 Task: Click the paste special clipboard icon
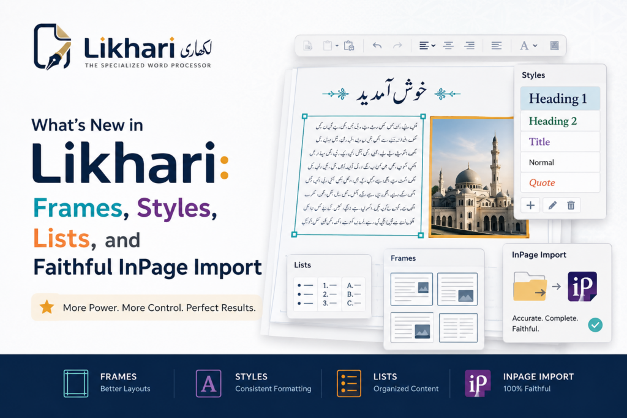[349, 45]
